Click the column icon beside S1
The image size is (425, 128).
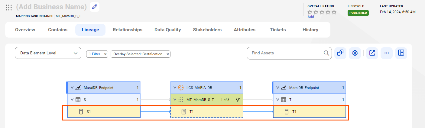[x=81, y=111]
